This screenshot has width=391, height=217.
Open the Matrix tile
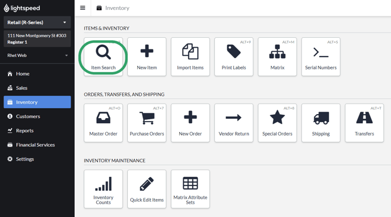(277, 56)
